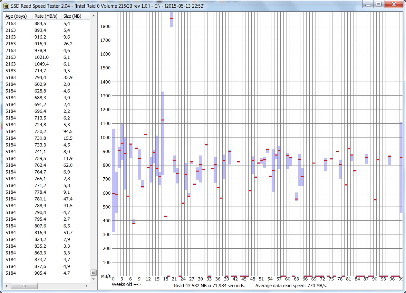Select row with size 41,5
406x293 pixels.
click(46, 206)
